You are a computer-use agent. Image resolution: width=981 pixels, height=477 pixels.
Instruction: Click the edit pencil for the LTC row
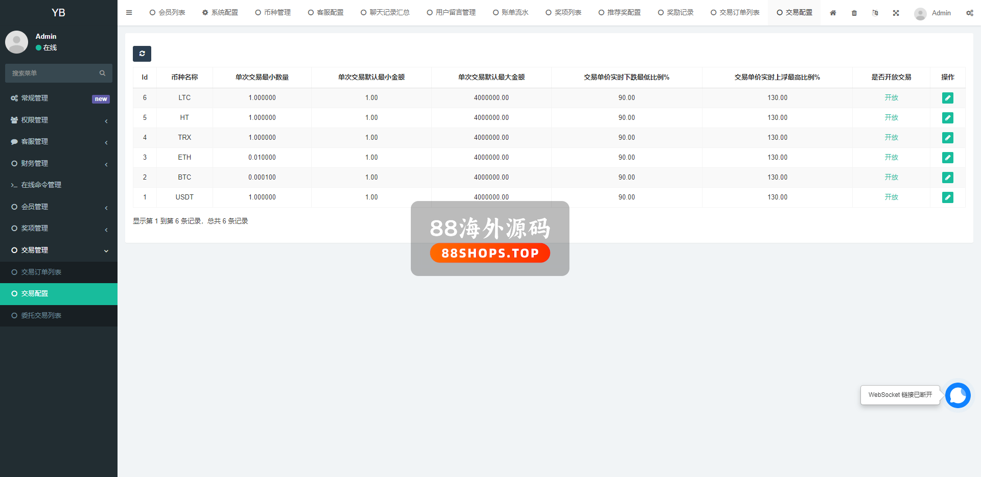pos(947,98)
